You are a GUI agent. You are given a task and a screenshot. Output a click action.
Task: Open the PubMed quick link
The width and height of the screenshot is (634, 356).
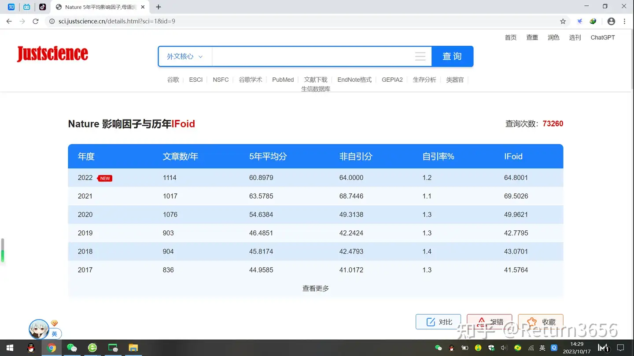click(x=283, y=80)
